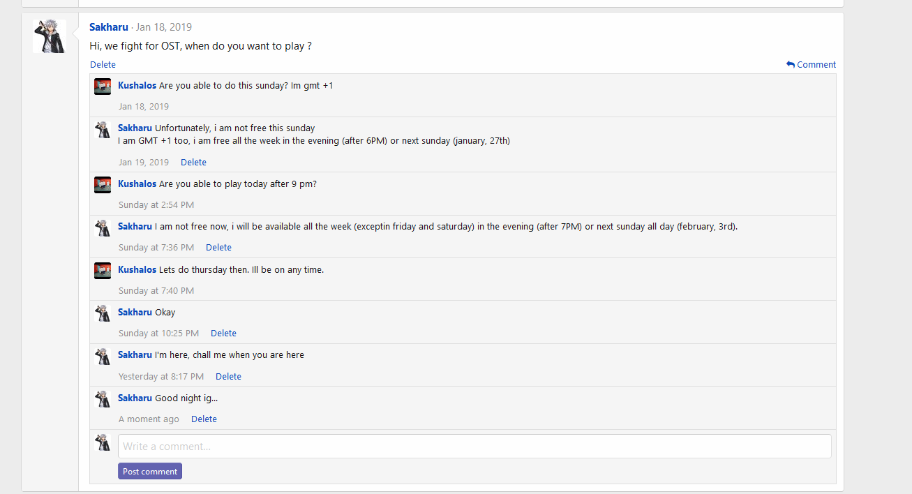Delete the Good night comment posted a moment ago
The height and width of the screenshot is (494, 912).
pos(204,419)
